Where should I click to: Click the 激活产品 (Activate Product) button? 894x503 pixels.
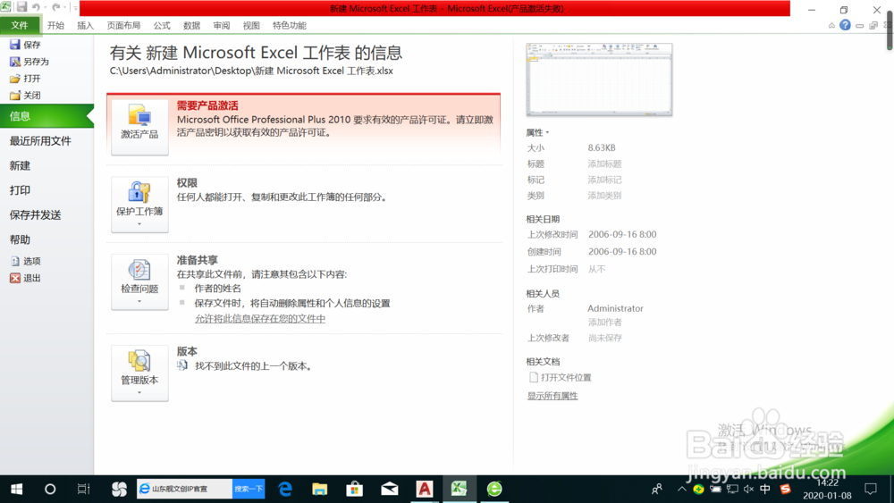click(139, 127)
